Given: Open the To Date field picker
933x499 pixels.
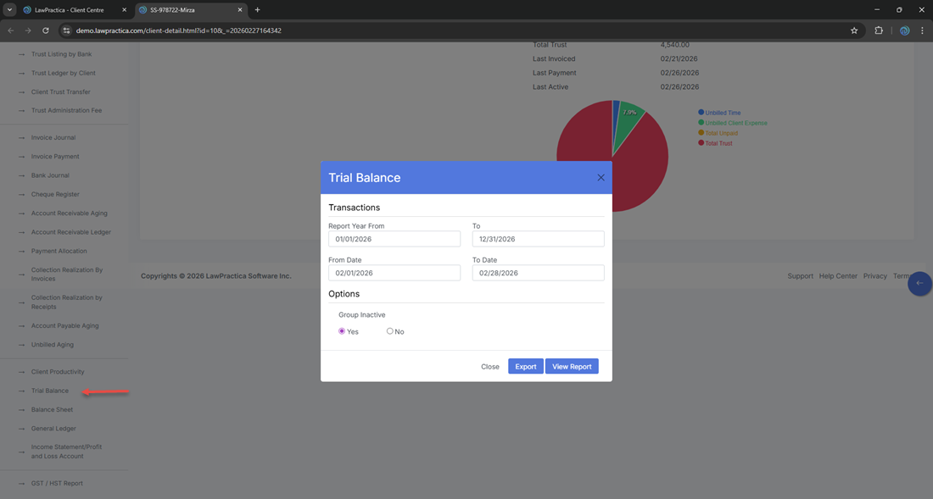Looking at the screenshot, I should pos(538,273).
